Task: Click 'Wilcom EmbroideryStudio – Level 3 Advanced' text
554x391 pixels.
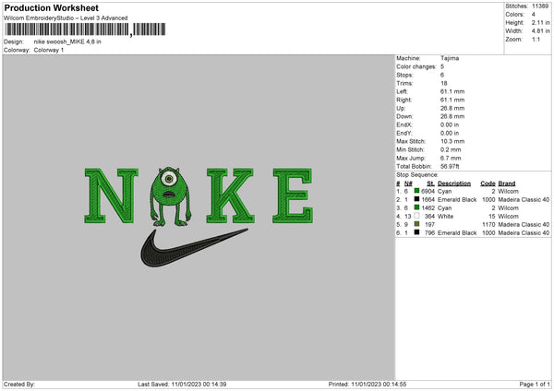Action: click(66, 18)
